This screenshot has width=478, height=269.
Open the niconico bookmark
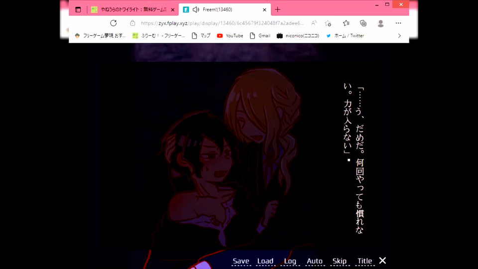[x=298, y=36]
